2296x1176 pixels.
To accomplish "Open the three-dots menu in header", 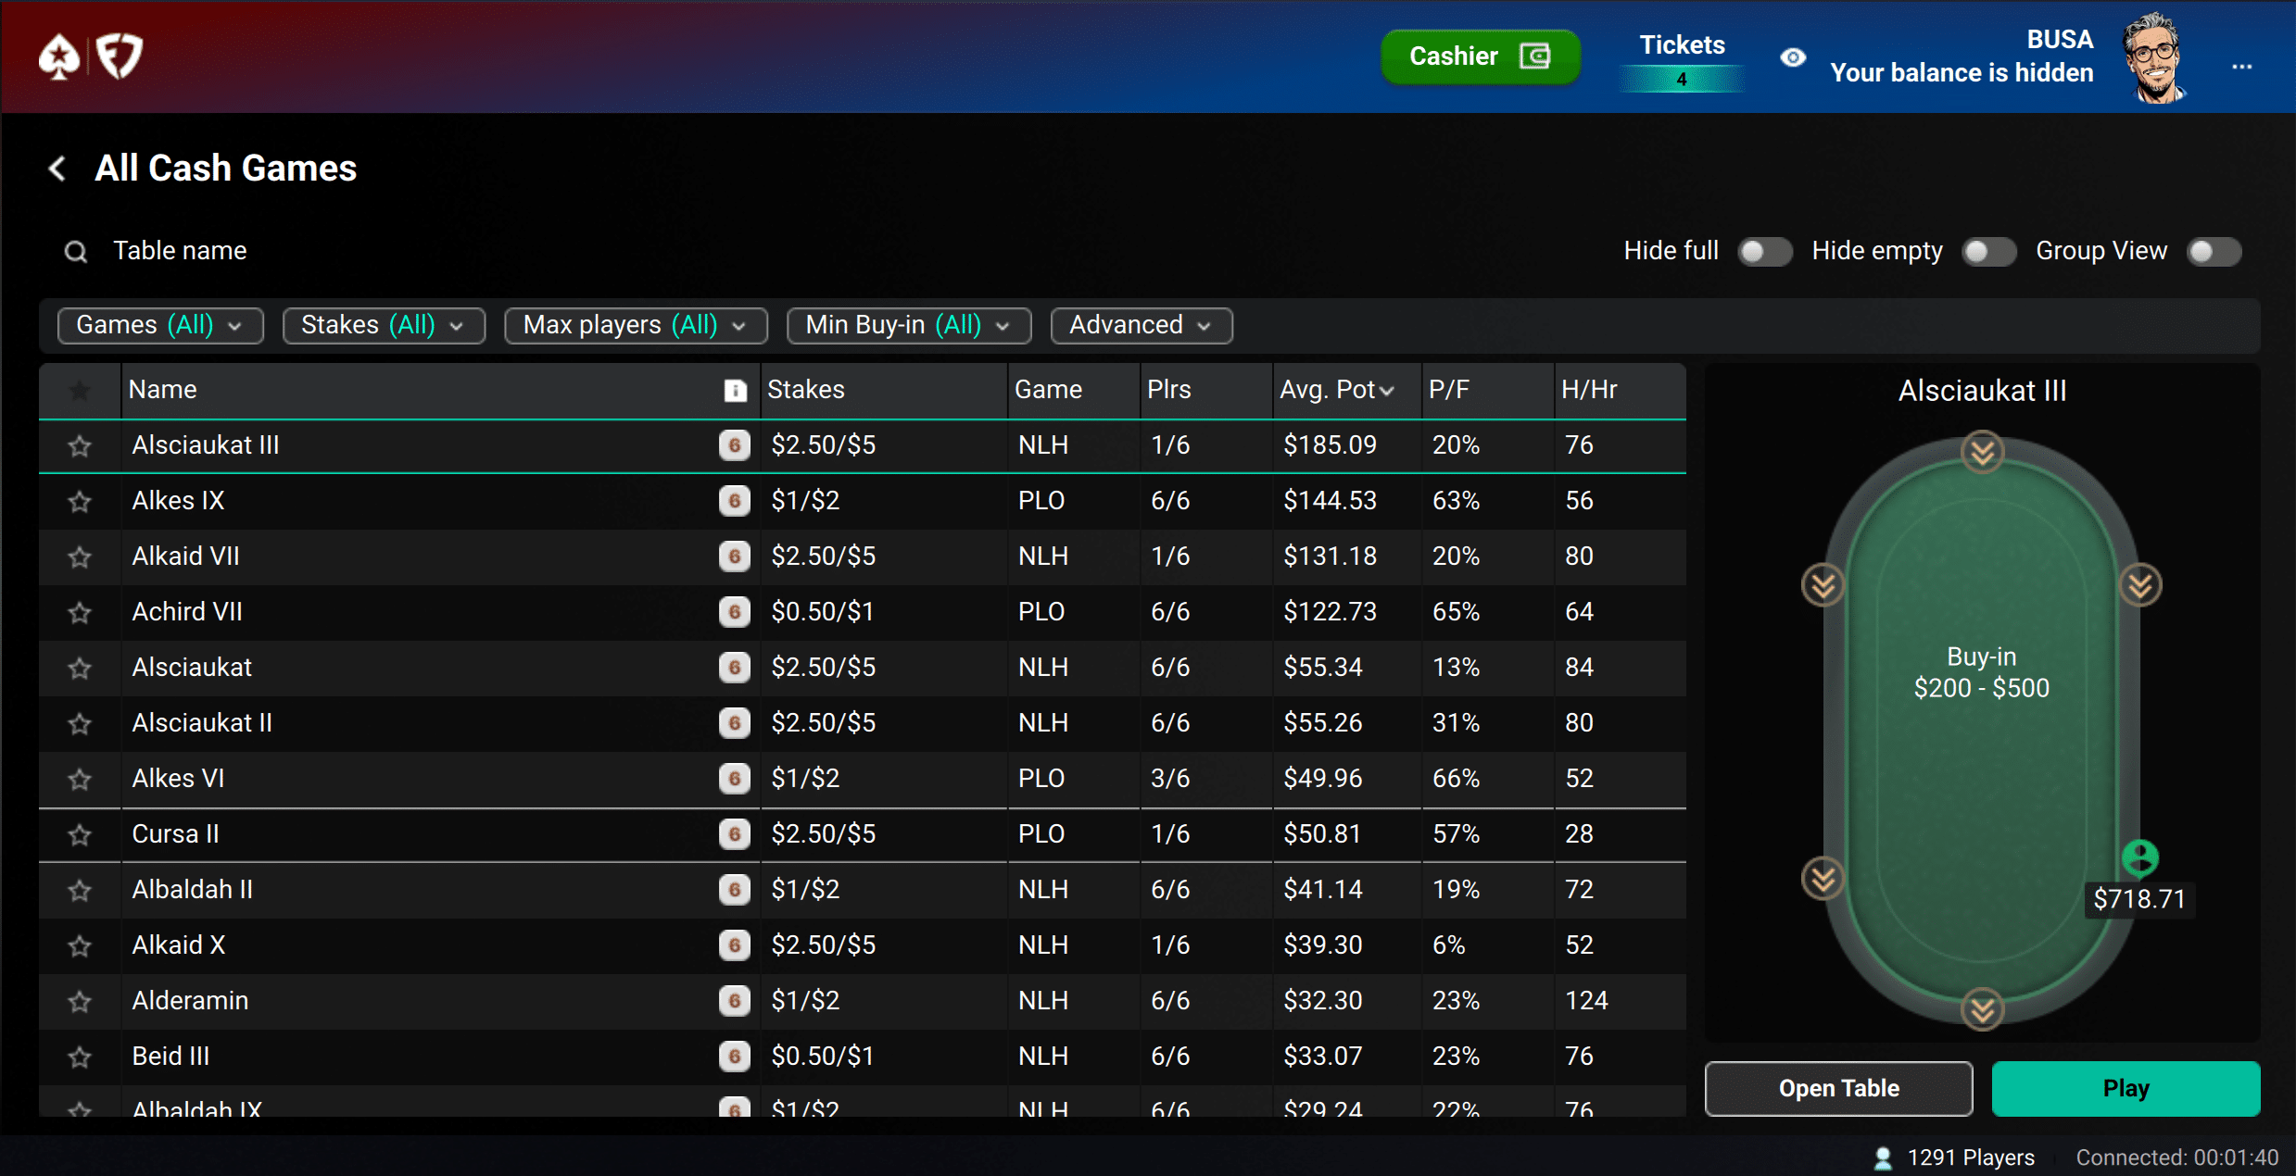I will [2241, 67].
